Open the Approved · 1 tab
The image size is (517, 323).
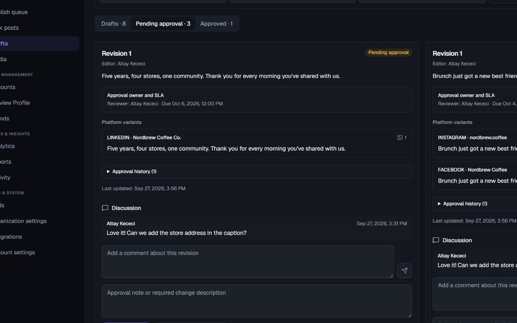[x=216, y=24]
